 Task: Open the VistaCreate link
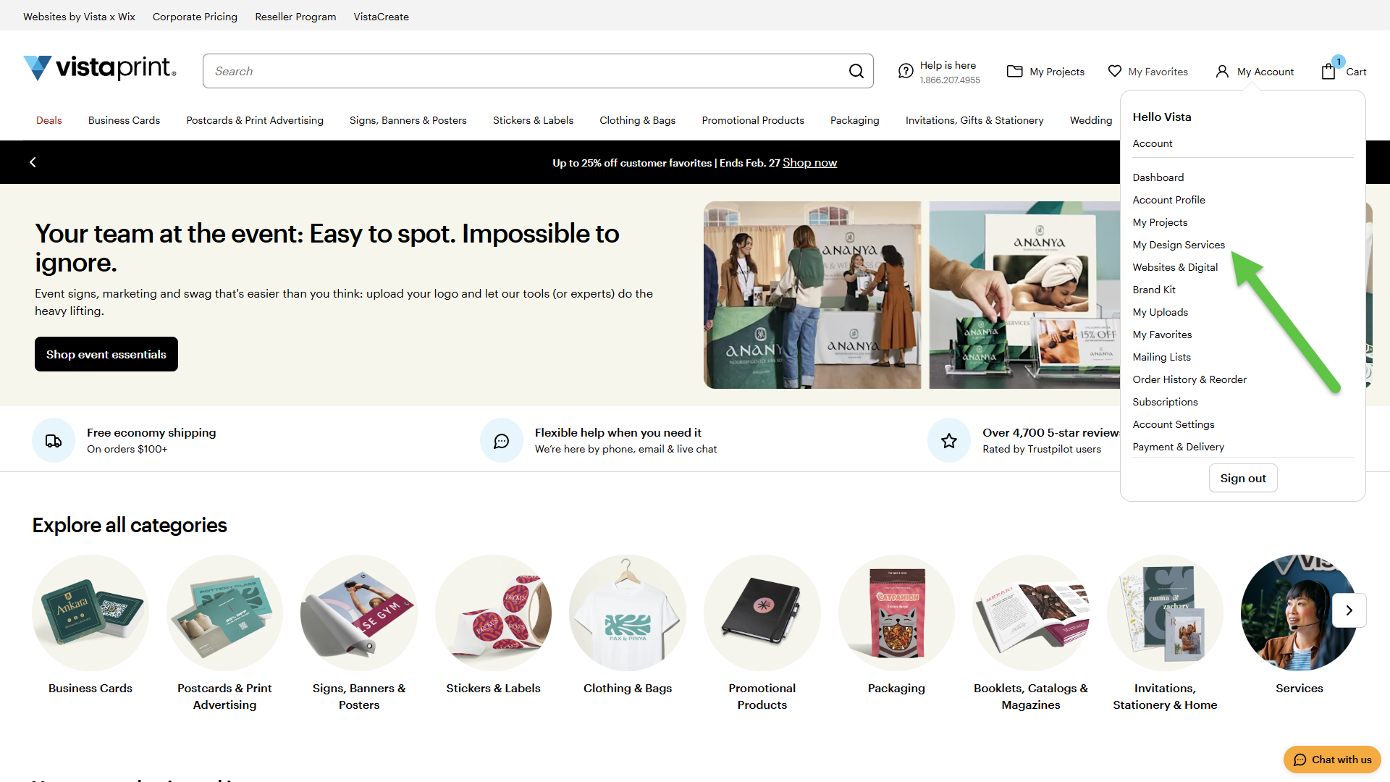tap(381, 17)
